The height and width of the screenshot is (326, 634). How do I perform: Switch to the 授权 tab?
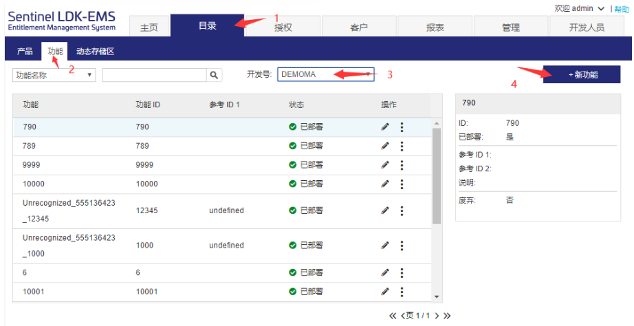(283, 28)
